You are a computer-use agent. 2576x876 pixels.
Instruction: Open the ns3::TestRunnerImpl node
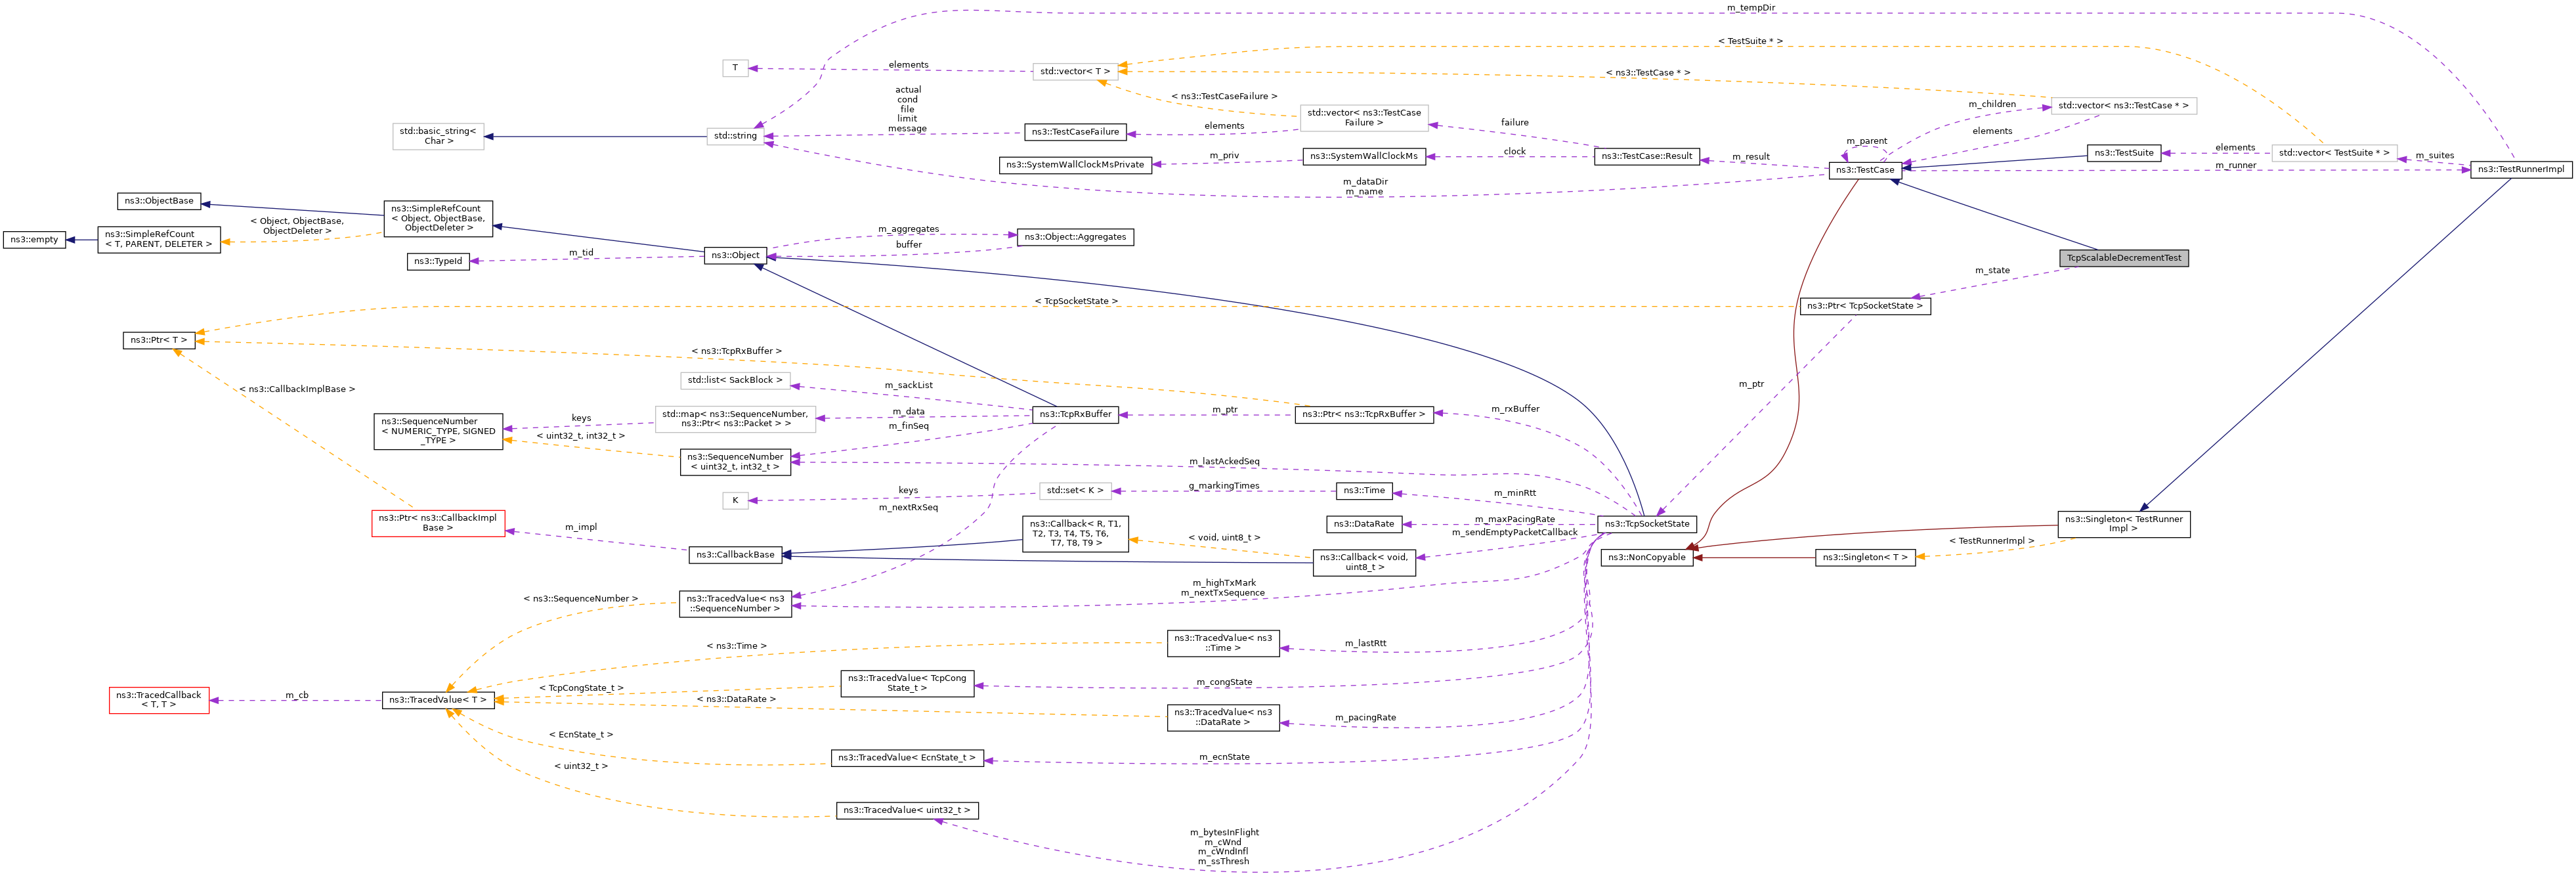pyautogui.click(x=2521, y=169)
